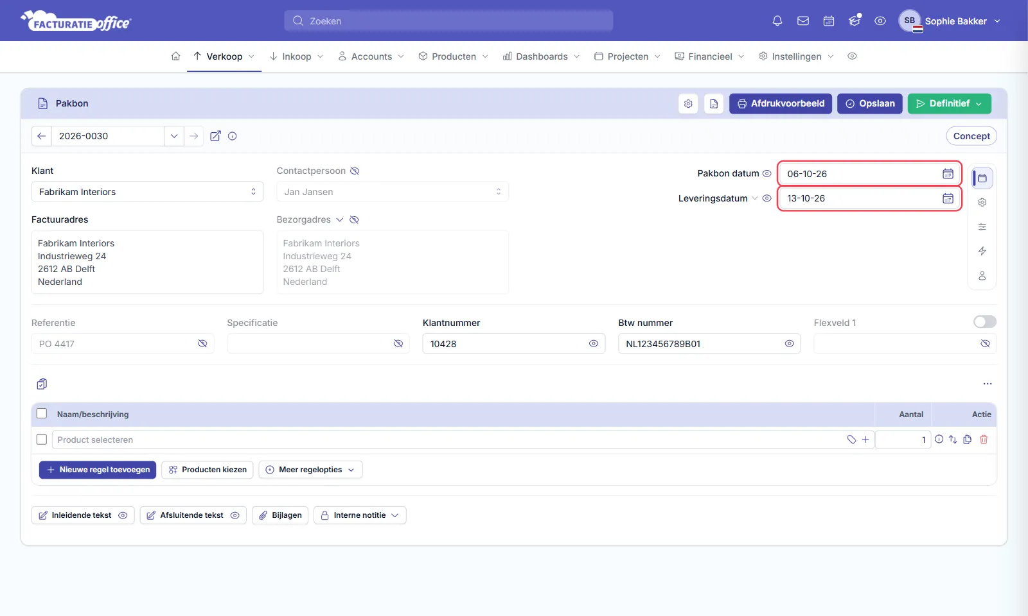The width and height of the screenshot is (1028, 616).
Task: Expand Interne notitie dropdown
Action: tap(395, 515)
